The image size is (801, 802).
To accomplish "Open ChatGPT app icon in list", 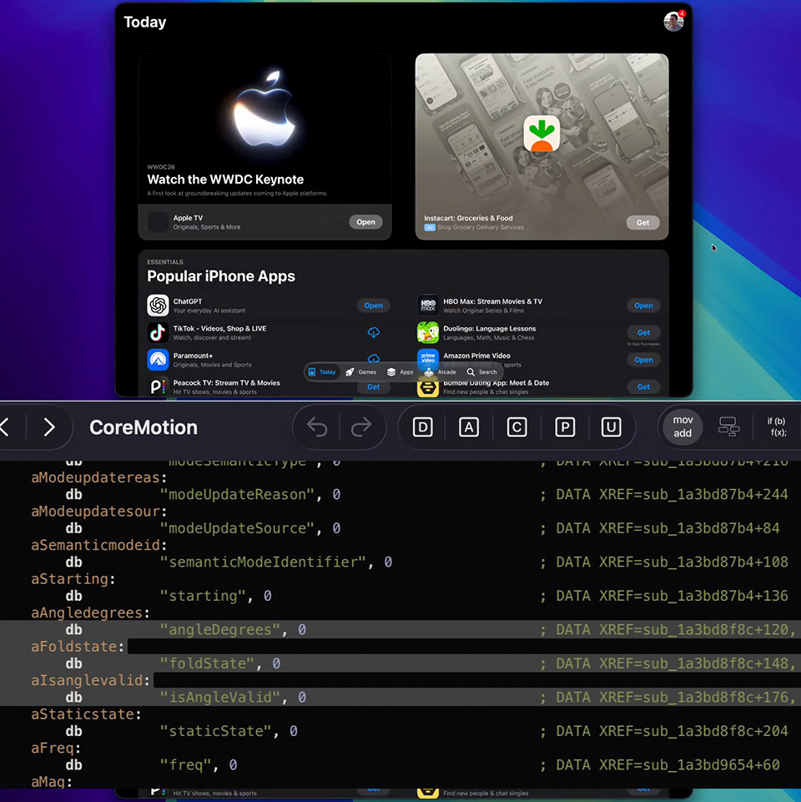I will click(158, 305).
